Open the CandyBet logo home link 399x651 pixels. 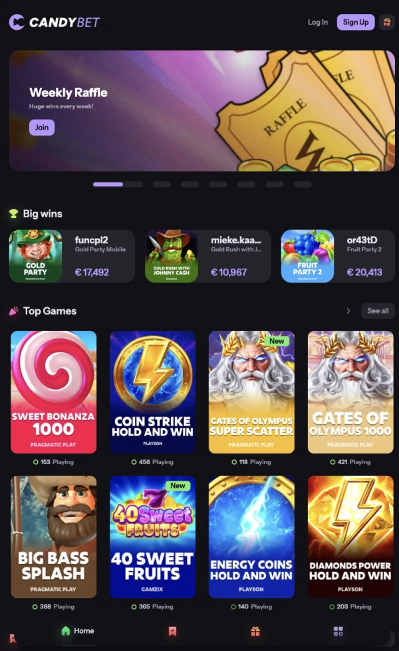tap(55, 23)
